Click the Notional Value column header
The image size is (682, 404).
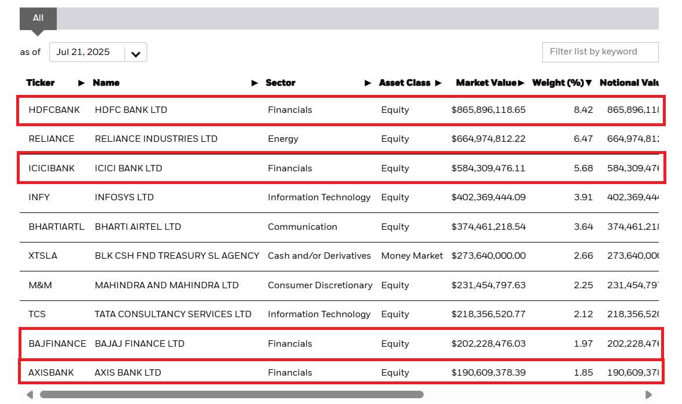(x=628, y=83)
